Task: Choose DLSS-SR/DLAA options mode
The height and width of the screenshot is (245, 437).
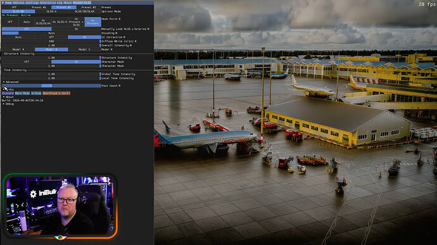Action: tap(84, 11)
